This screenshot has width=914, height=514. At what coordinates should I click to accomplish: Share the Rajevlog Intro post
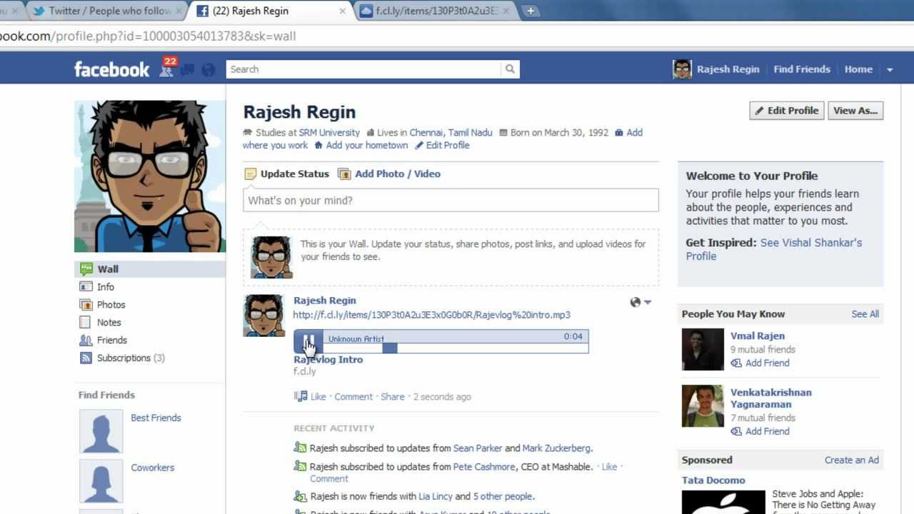393,397
